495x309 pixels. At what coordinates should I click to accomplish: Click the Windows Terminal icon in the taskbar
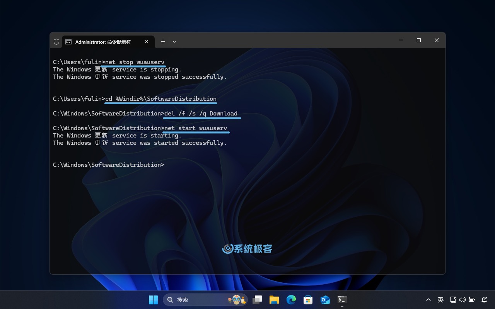point(342,299)
